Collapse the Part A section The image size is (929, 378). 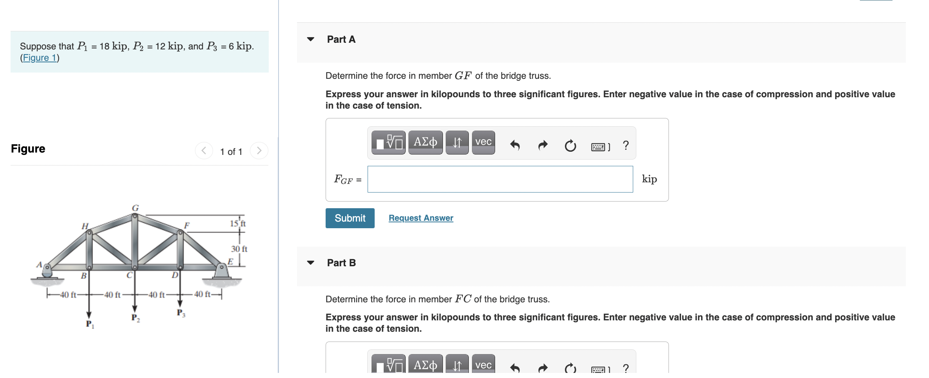click(x=310, y=39)
